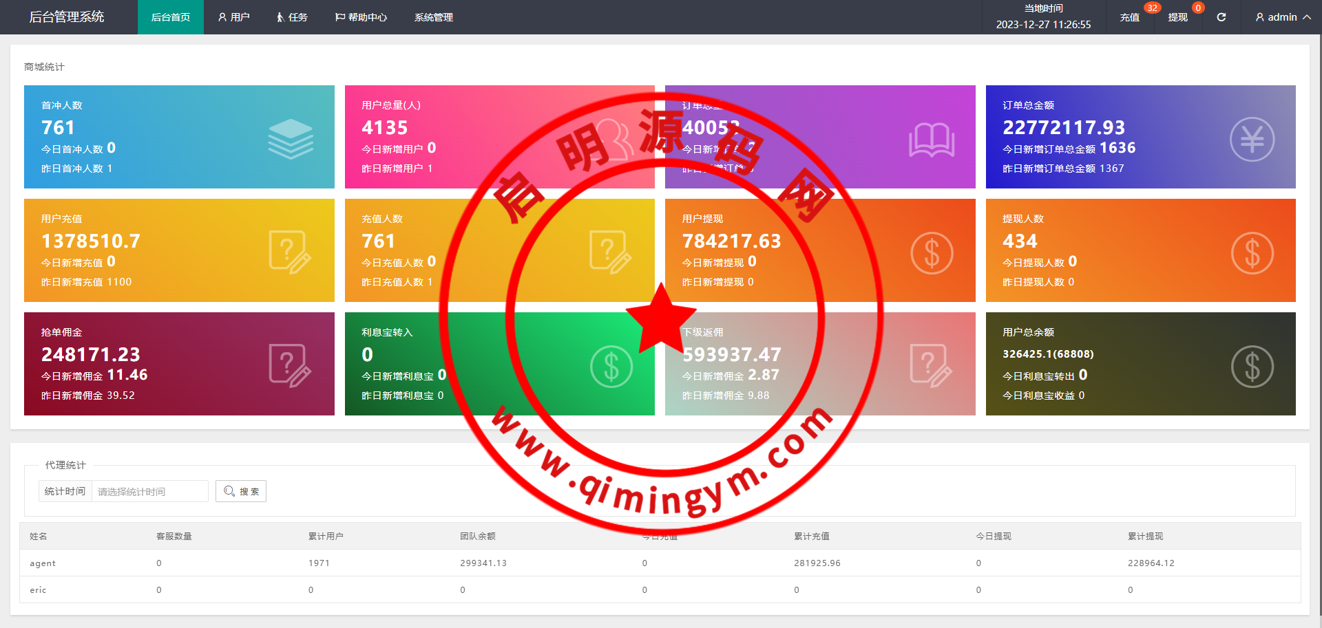This screenshot has height=628, width=1322.
Task: Click the 搜索 search button
Action: (241, 491)
